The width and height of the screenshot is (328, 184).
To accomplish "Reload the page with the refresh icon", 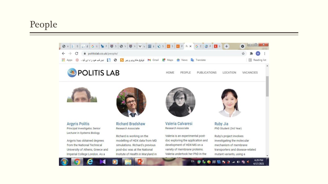I will tap(77, 53).
